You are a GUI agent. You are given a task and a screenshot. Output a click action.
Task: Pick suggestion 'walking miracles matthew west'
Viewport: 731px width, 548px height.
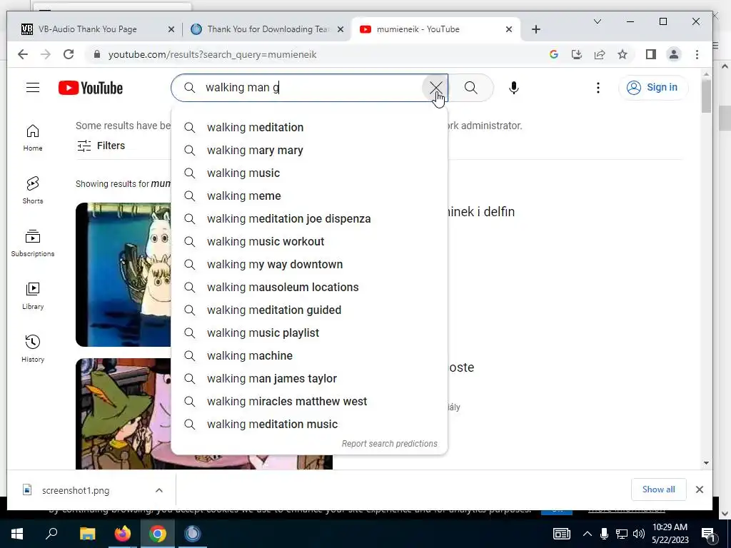click(x=310, y=401)
